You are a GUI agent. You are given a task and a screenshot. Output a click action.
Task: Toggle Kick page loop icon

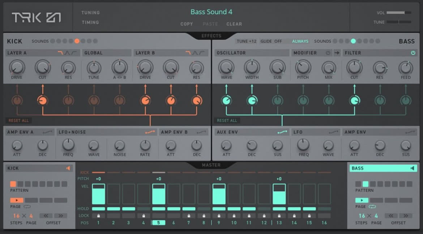(x=27, y=207)
